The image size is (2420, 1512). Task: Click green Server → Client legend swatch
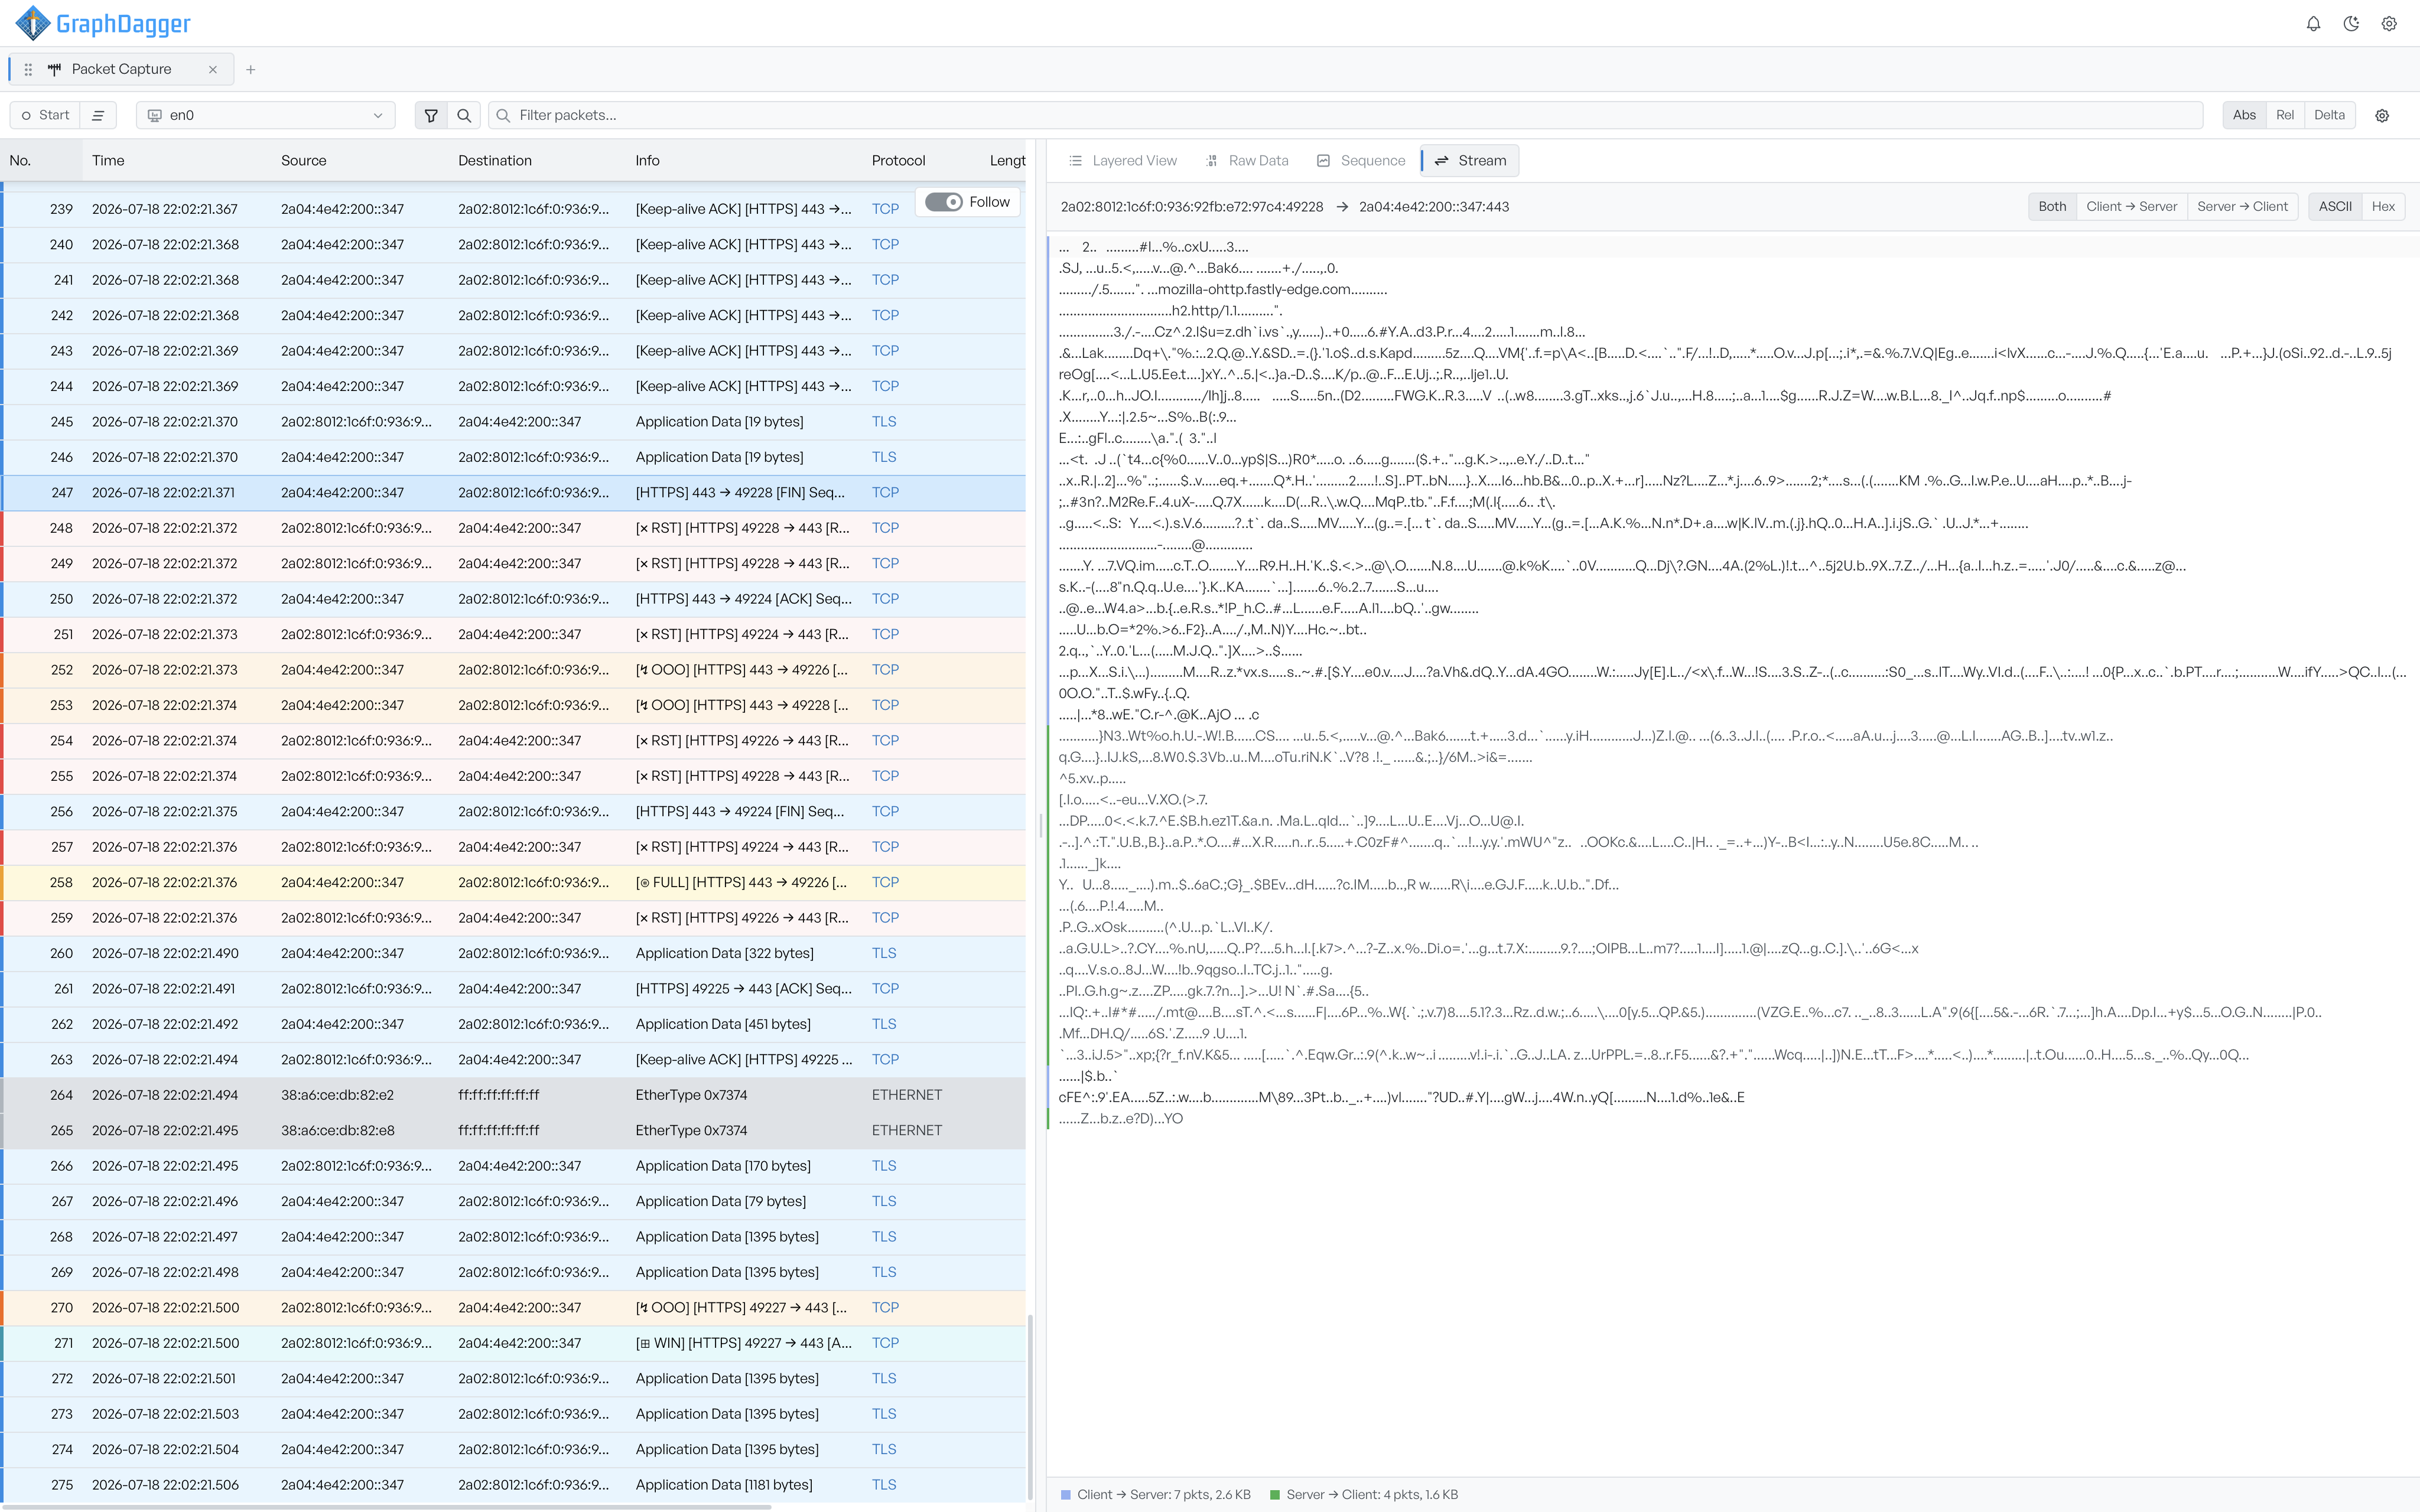(1275, 1494)
